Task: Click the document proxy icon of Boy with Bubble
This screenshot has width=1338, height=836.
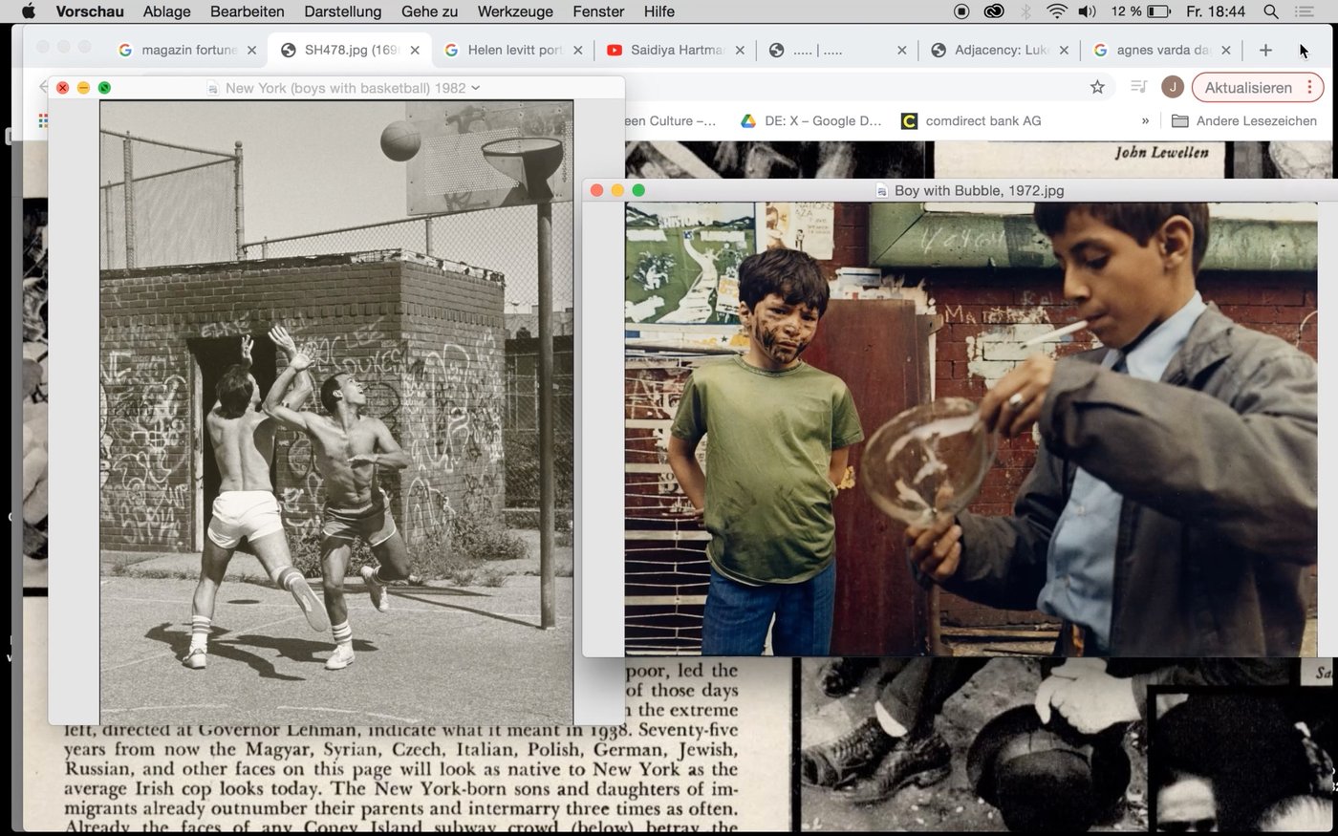Action: [882, 191]
